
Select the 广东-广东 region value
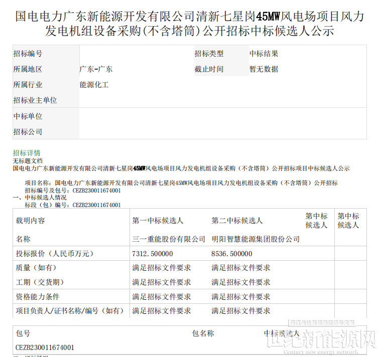coord(96,69)
